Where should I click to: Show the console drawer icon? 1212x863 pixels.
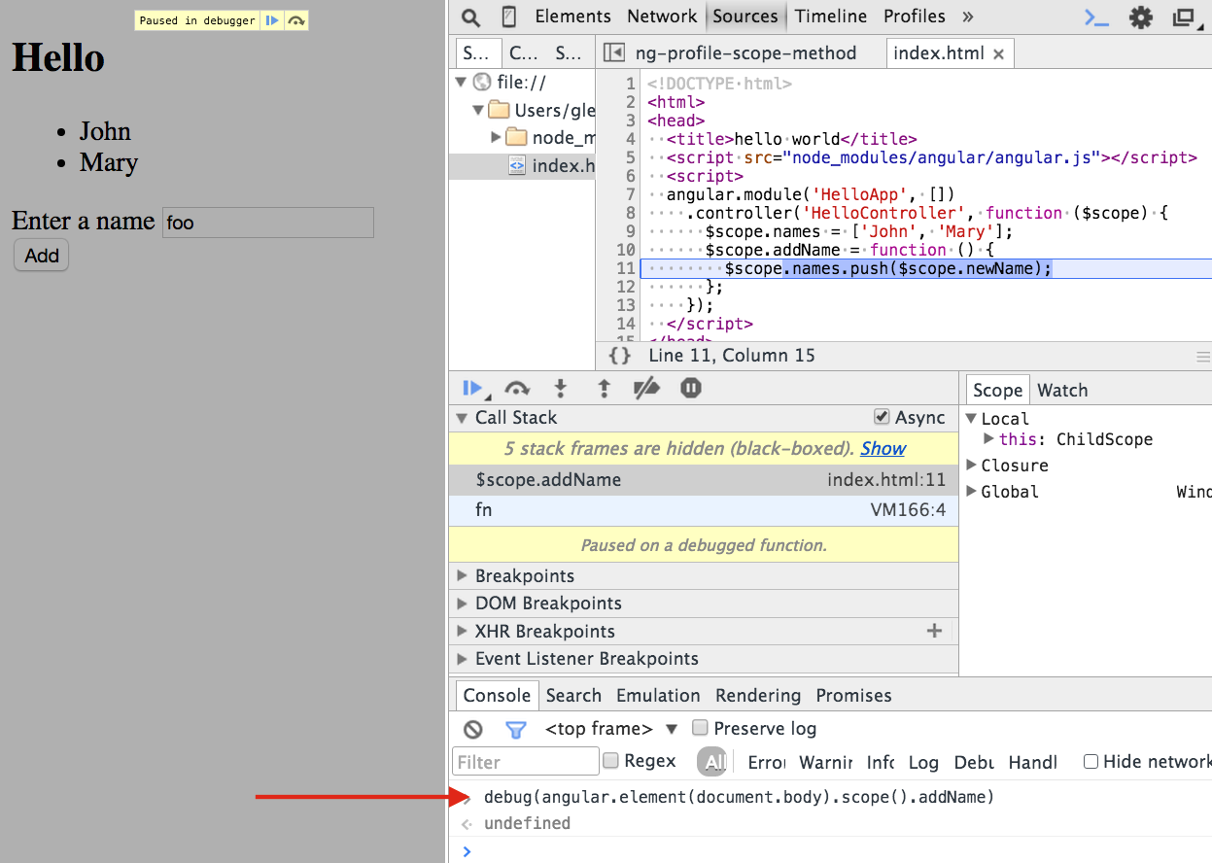(x=1096, y=17)
